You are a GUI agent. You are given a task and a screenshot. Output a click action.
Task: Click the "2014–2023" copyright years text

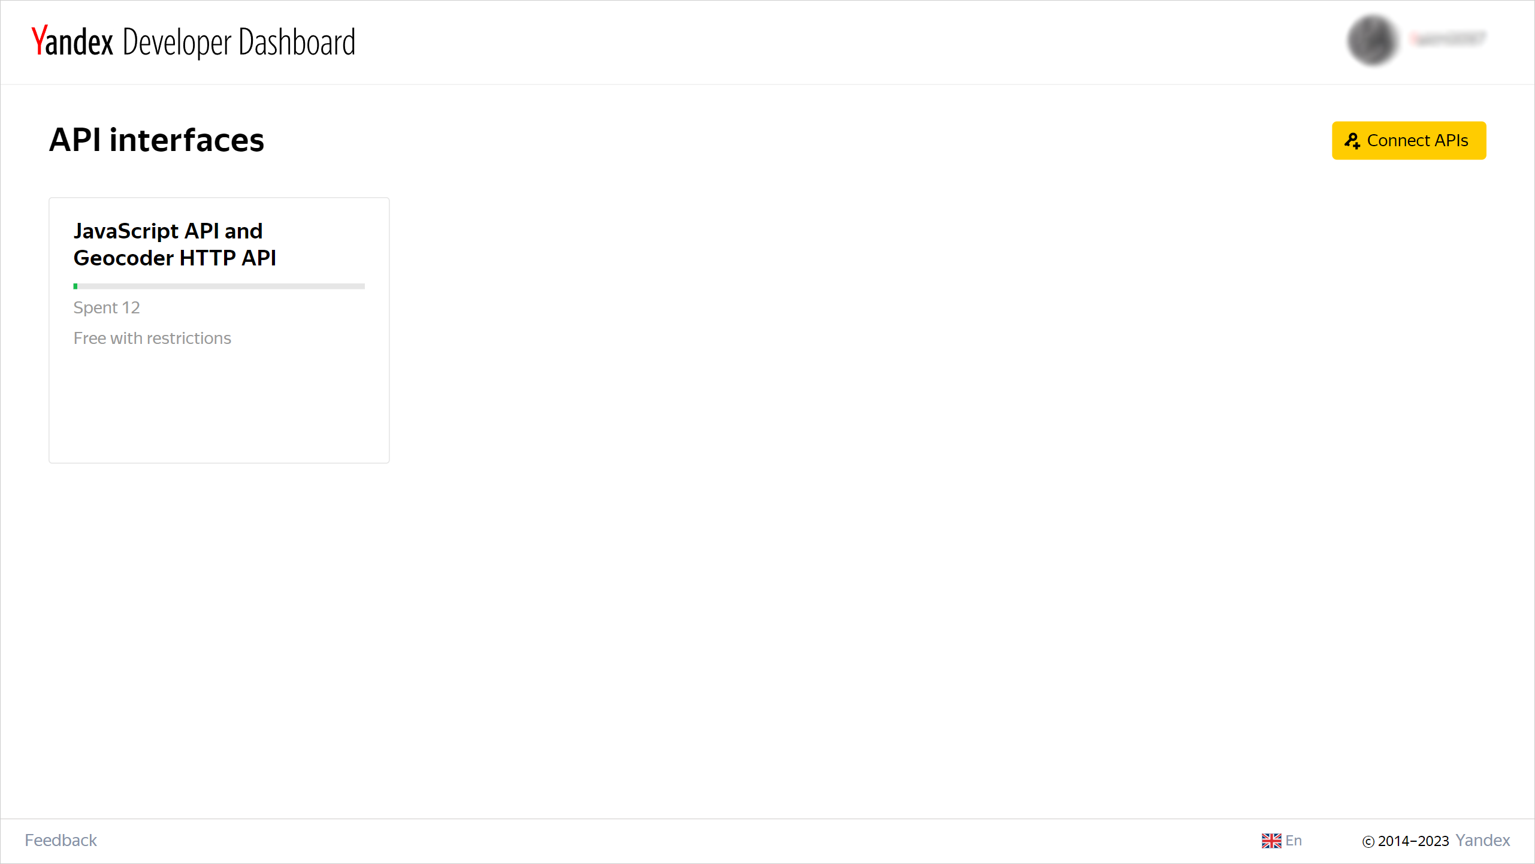coord(1413,841)
